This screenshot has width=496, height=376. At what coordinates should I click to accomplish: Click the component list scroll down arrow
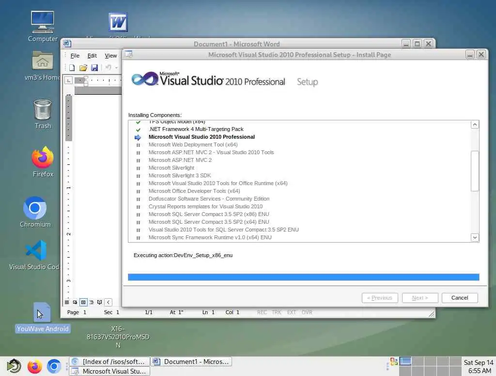[475, 237]
